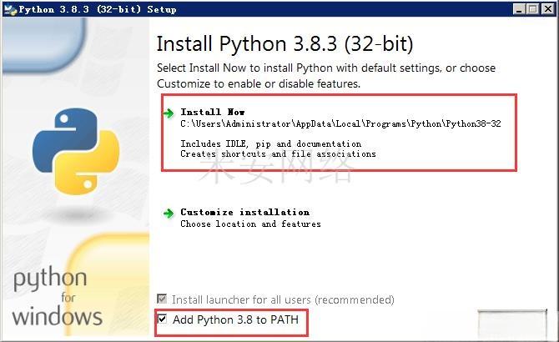Toggle Install launcher for all users checkbox
Viewport: 559px width, 342px height.
(162, 299)
